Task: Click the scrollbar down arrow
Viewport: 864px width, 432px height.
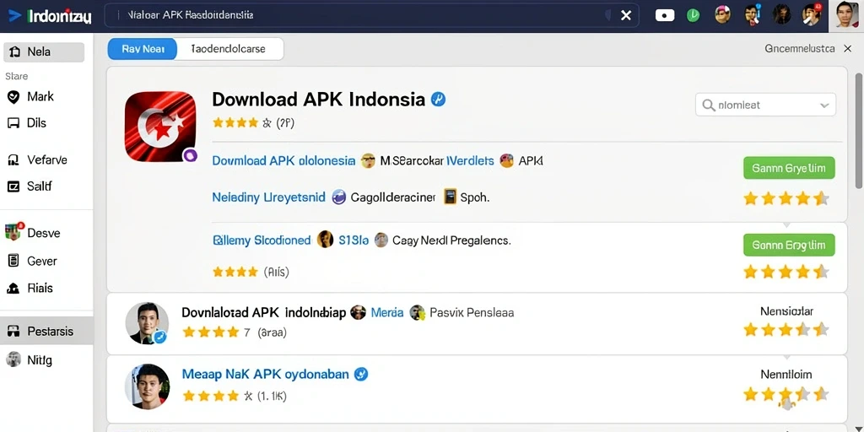Action: point(858,428)
